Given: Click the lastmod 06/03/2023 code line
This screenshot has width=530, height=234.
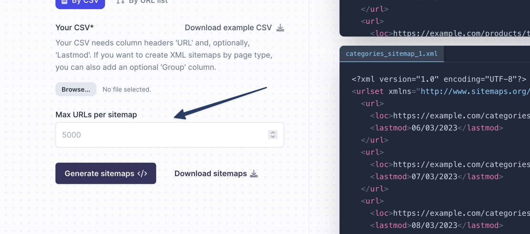Looking at the screenshot, I should (437, 128).
